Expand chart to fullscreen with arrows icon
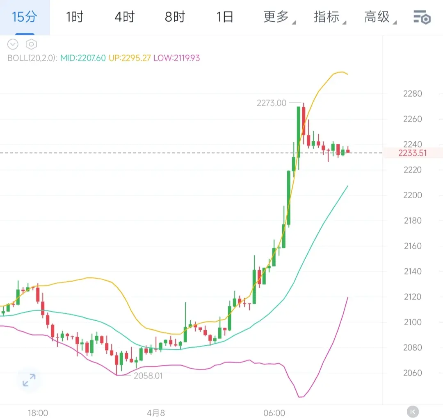The image size is (443, 419). [29, 380]
